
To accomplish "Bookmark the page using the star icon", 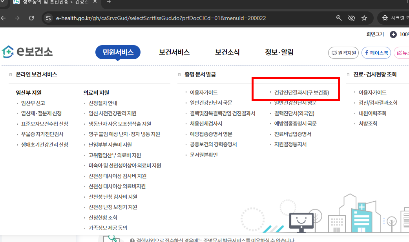I will pos(364,18).
